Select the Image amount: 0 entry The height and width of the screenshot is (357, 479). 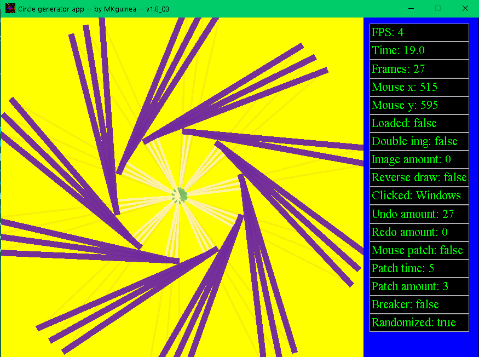point(419,159)
